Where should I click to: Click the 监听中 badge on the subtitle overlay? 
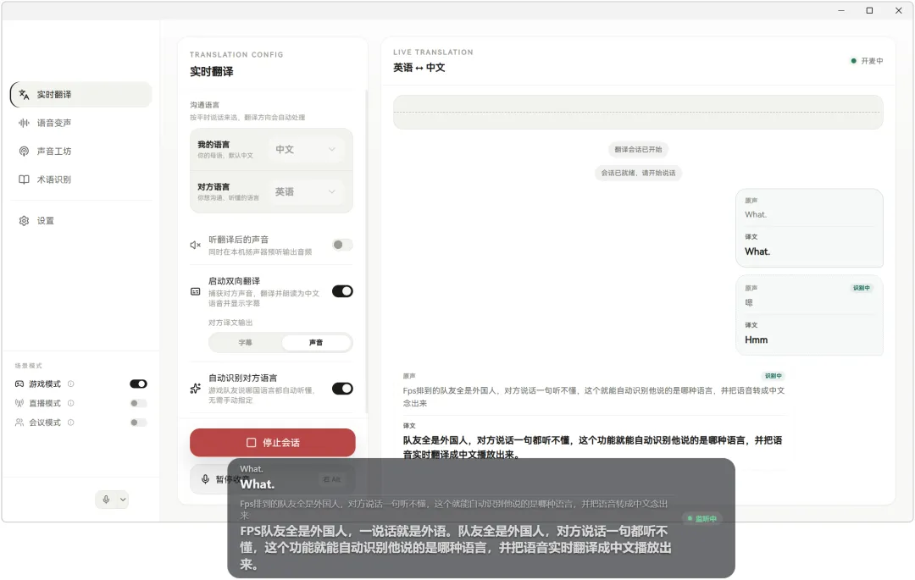coord(701,518)
